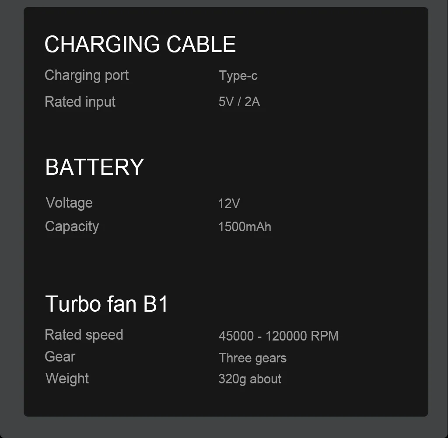The image size is (448, 438).
Task: Click the 320g about value
Action: tap(250, 379)
